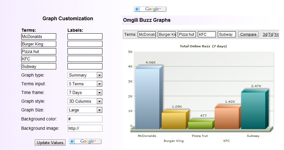The image size is (284, 150).
Task: Click the 477 value label
Action: click(203, 116)
